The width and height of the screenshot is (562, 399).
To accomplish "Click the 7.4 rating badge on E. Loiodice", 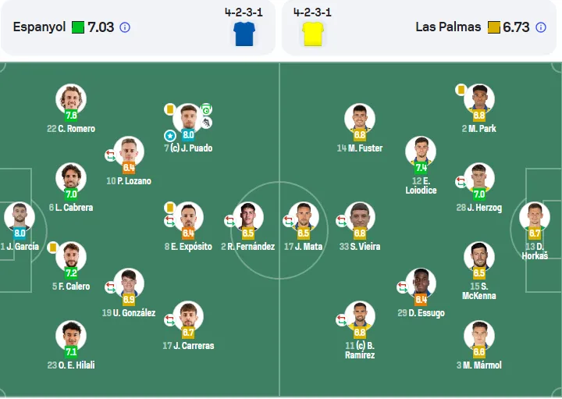I will [x=421, y=167].
